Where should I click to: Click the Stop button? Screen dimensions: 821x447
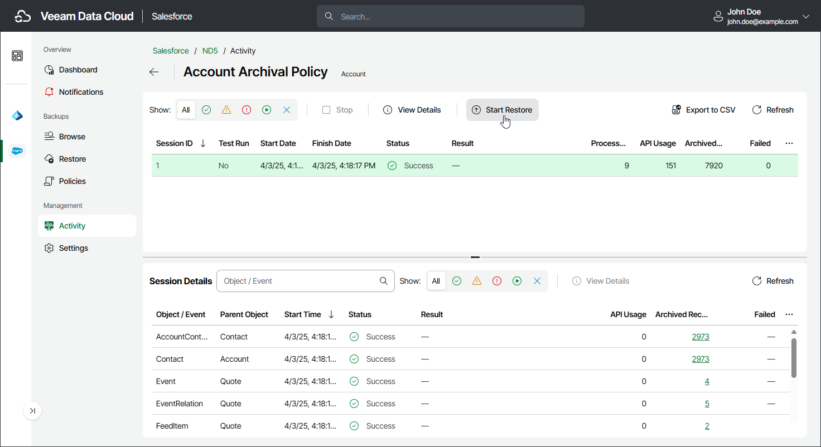point(337,110)
